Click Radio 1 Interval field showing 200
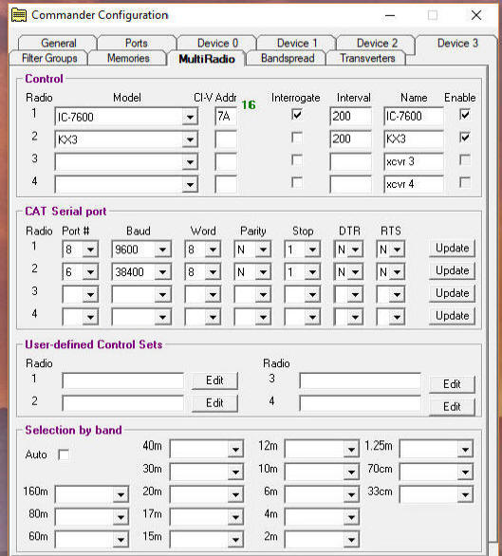 click(350, 117)
